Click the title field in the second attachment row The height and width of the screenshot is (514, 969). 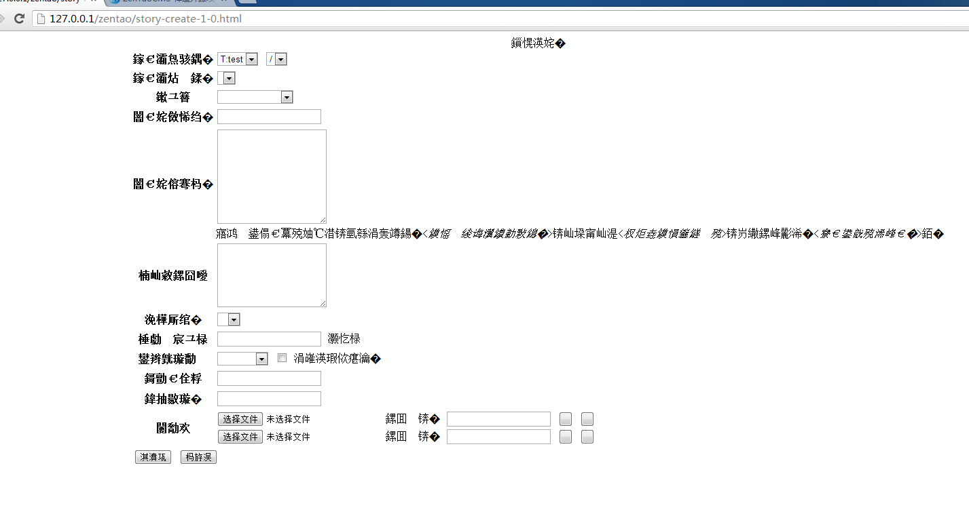point(498,437)
